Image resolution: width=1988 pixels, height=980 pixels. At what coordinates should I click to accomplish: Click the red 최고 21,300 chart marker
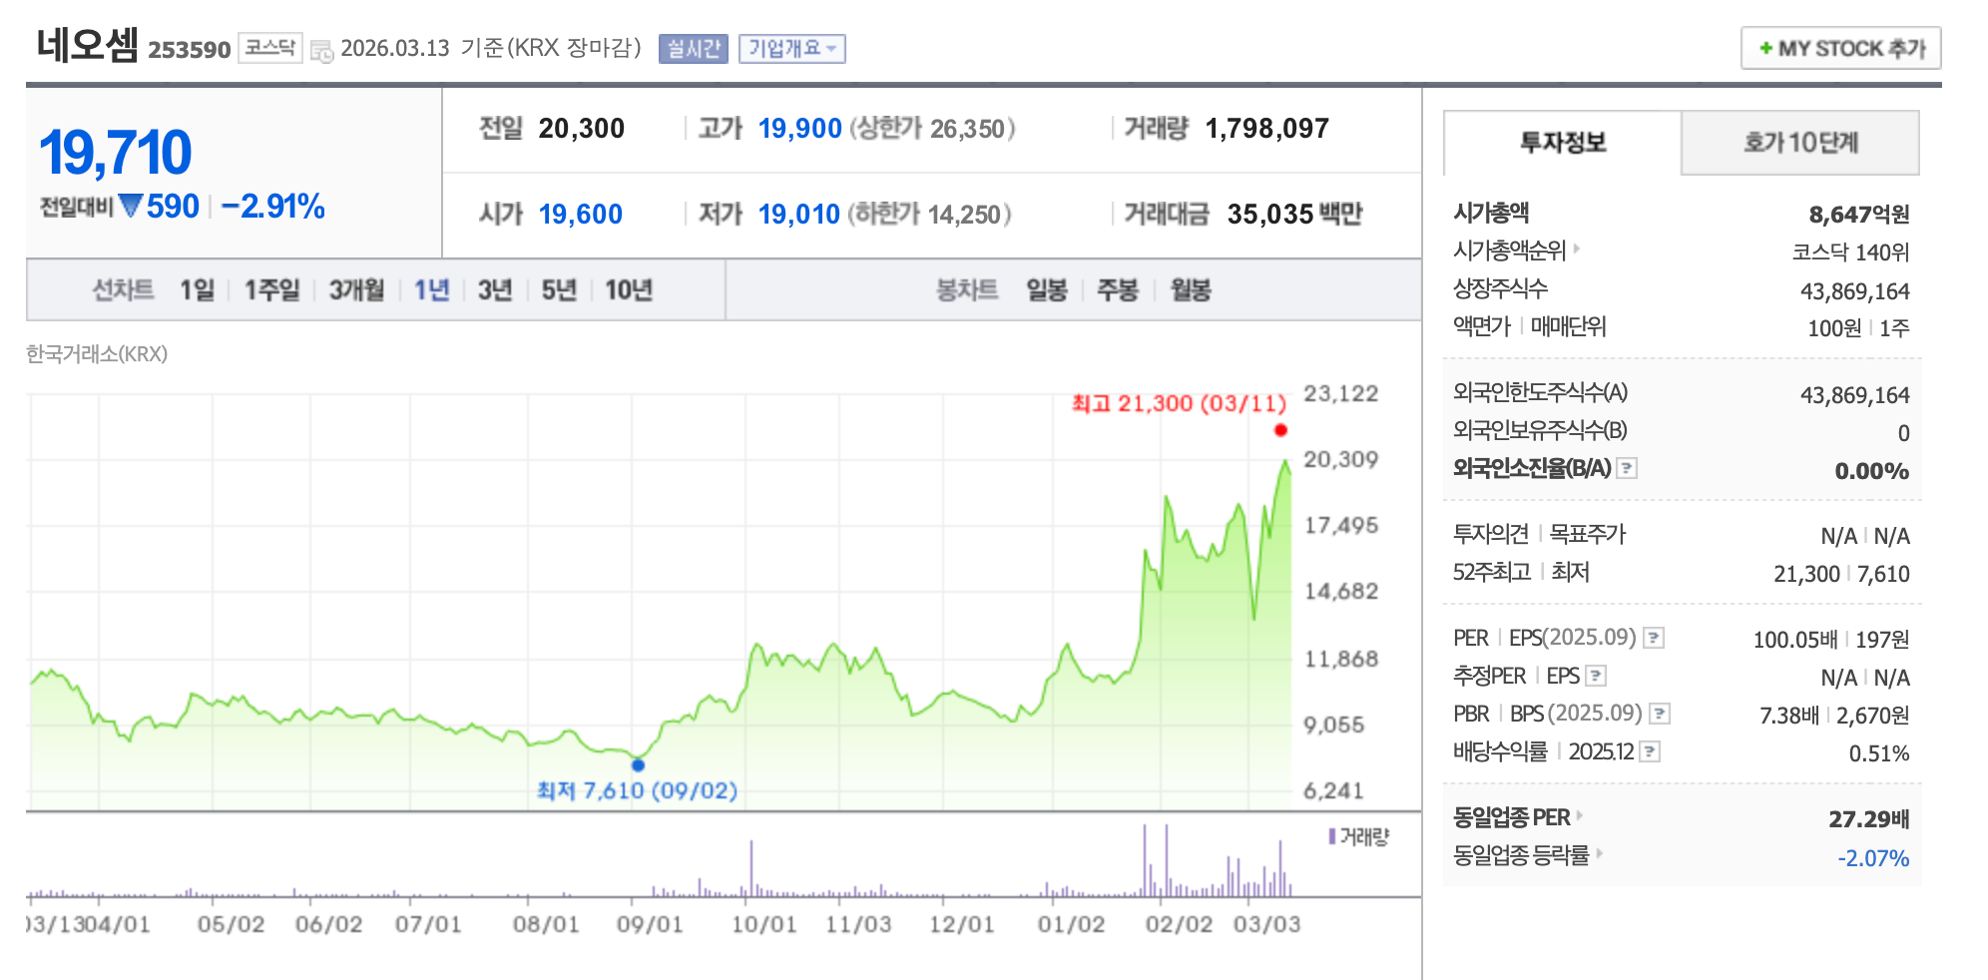(x=1280, y=430)
